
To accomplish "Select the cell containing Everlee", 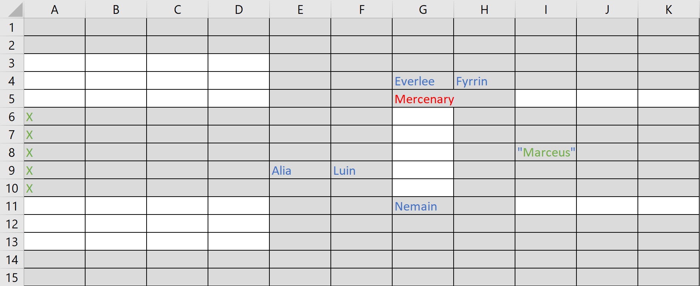I will [423, 81].
